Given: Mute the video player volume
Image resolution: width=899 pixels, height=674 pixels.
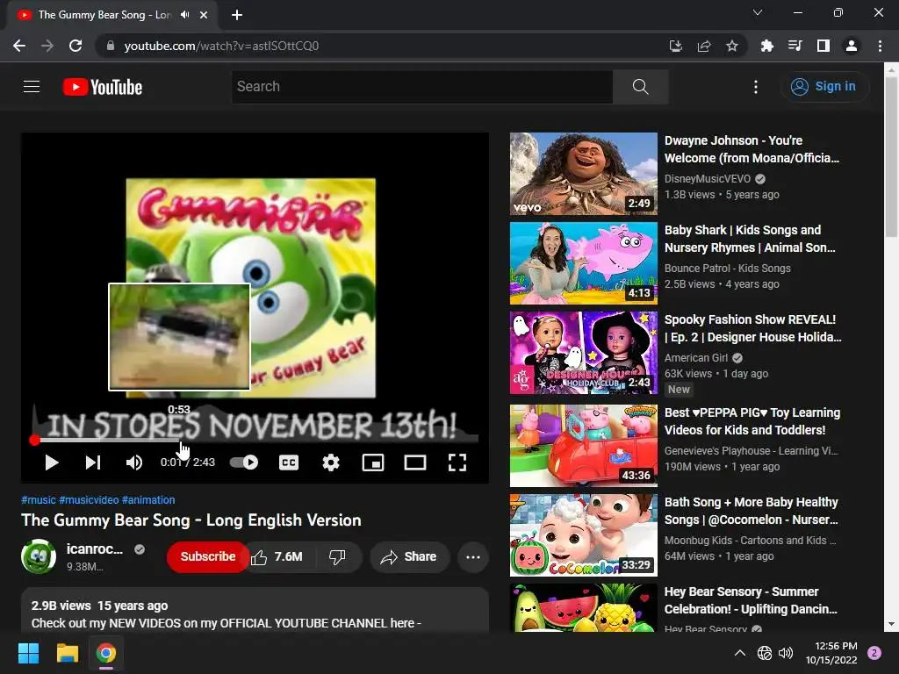Looking at the screenshot, I should tap(134, 462).
